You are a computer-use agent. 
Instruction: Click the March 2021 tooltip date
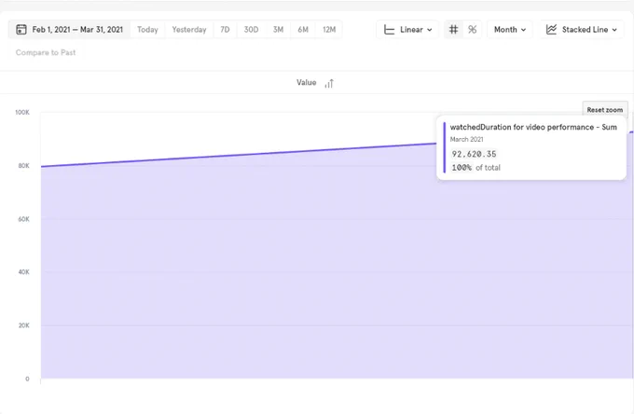click(466, 139)
